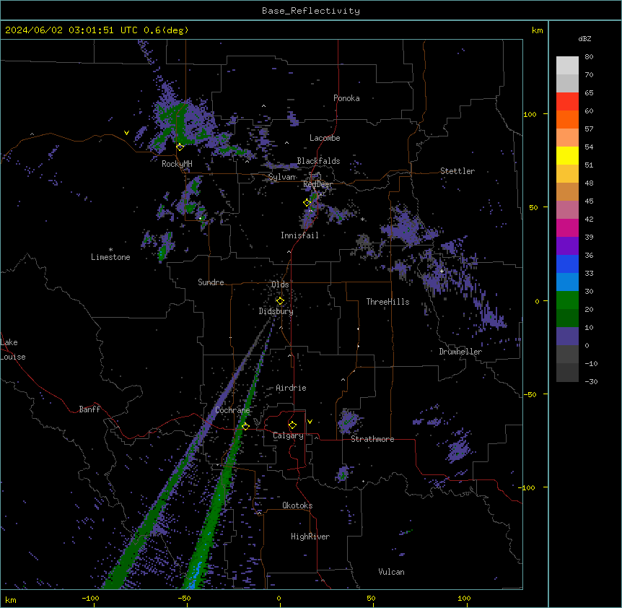The height and width of the screenshot is (608, 622).
Task: Click the Sylvan town label
Action: pyautogui.click(x=281, y=177)
